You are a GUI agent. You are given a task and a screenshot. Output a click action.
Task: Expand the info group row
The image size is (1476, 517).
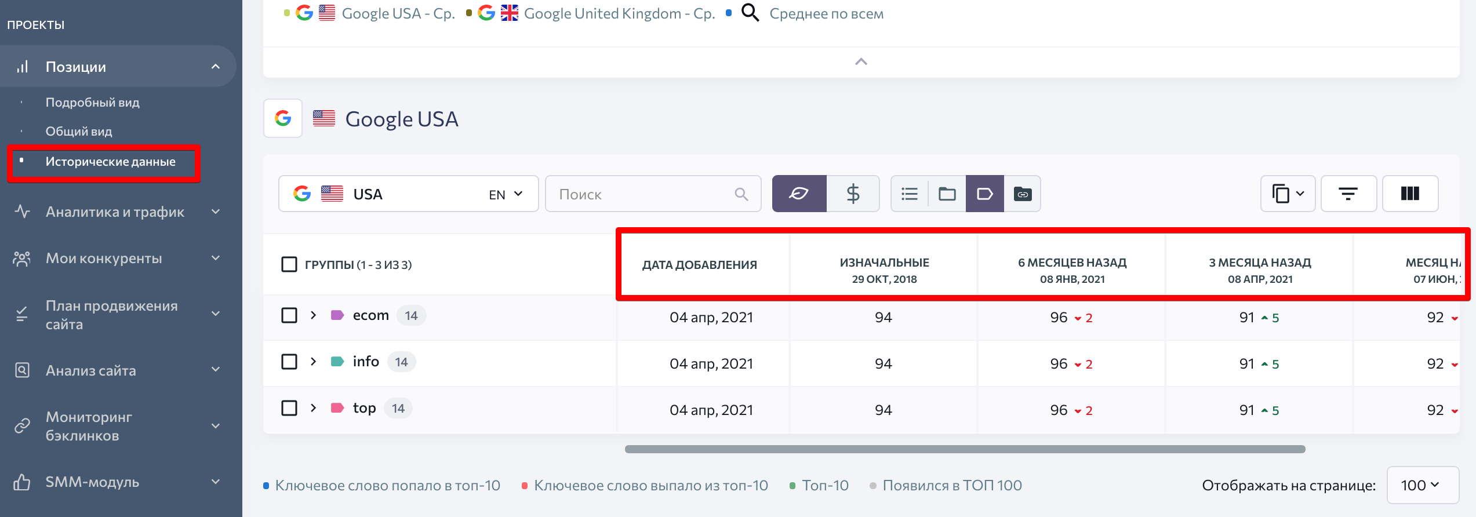click(314, 362)
